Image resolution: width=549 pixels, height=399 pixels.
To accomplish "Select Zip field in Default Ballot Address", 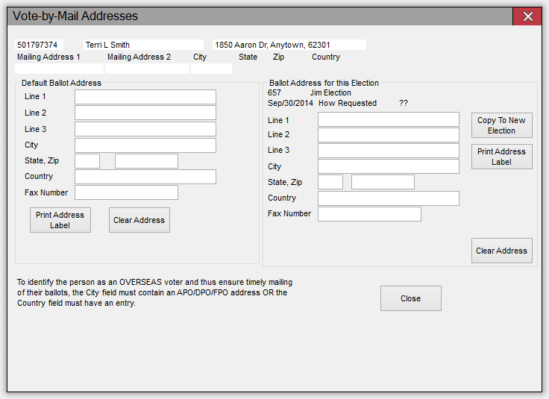I will click(x=146, y=161).
